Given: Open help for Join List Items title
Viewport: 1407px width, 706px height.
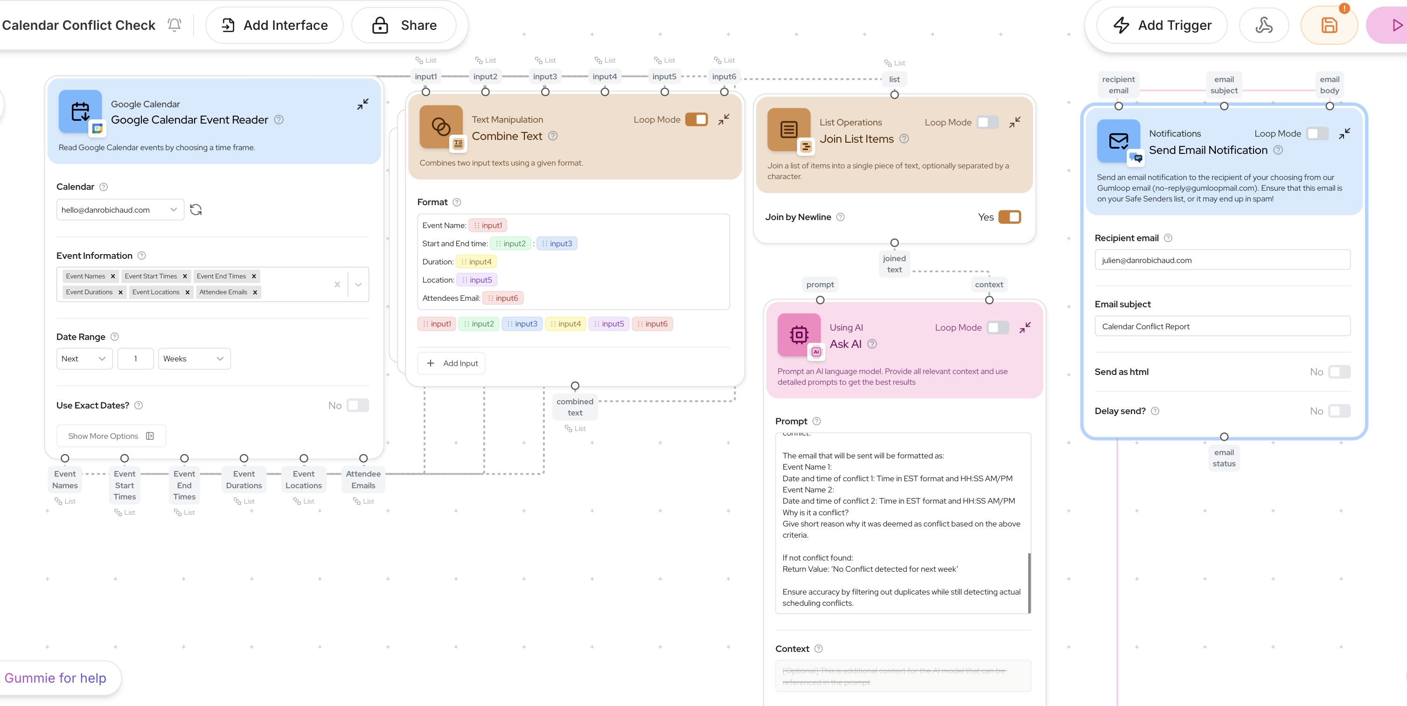Looking at the screenshot, I should coord(904,138).
